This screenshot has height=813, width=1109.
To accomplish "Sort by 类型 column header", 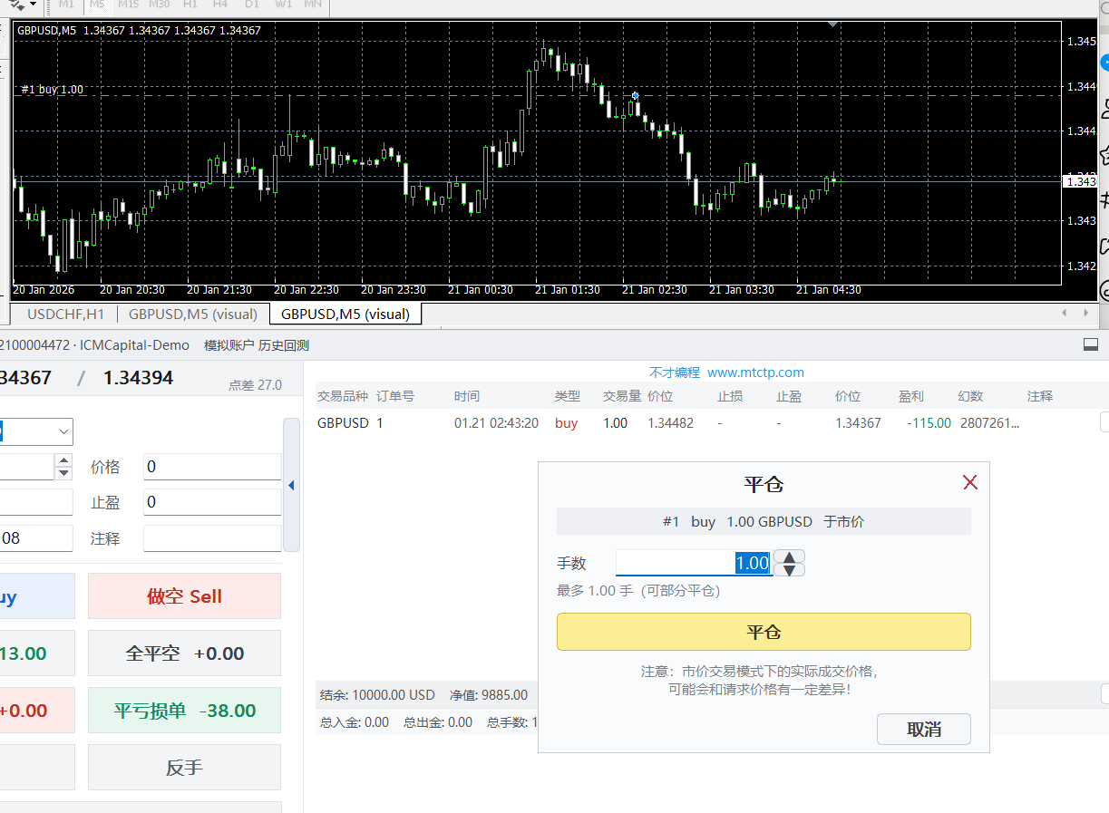I will (568, 396).
